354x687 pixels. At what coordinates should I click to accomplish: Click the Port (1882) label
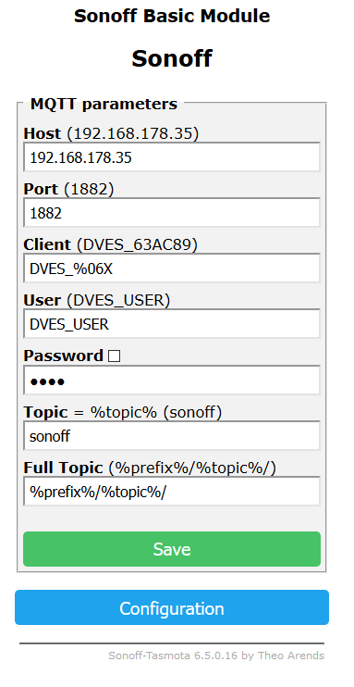[x=68, y=189]
